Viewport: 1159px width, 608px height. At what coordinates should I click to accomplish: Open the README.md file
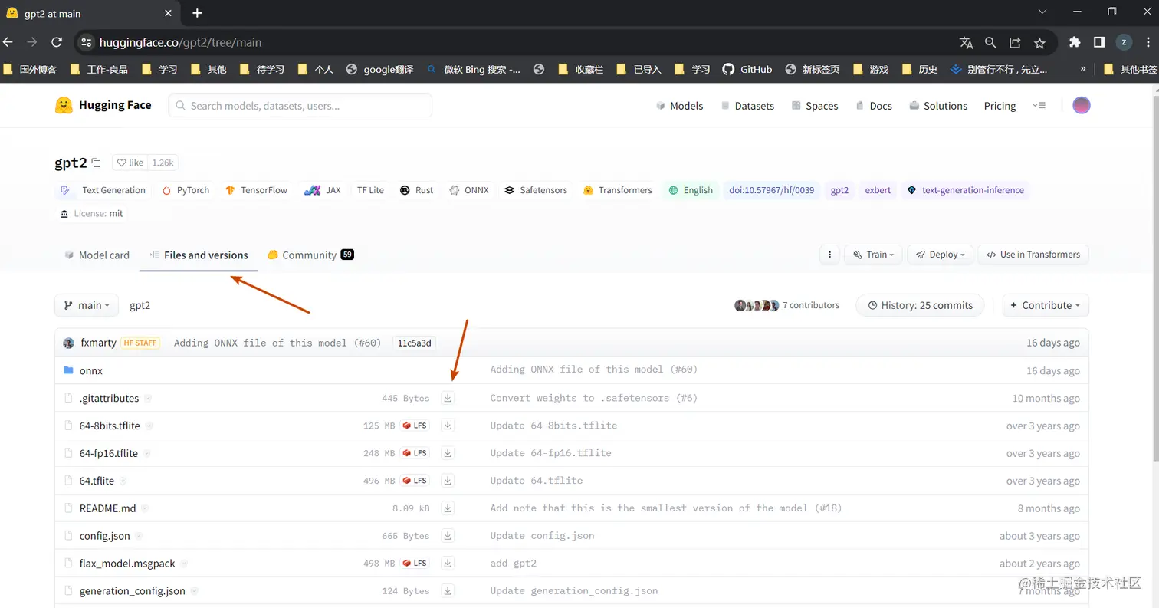(107, 508)
